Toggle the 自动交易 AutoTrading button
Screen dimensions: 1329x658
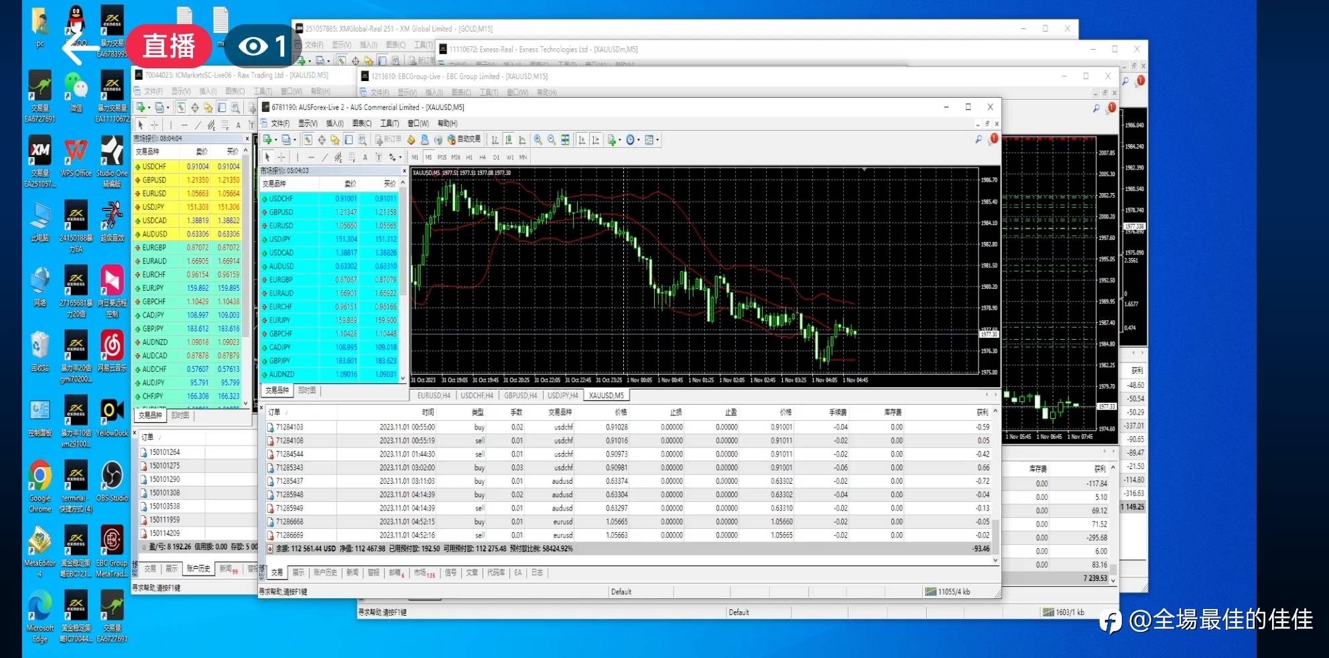click(x=464, y=140)
